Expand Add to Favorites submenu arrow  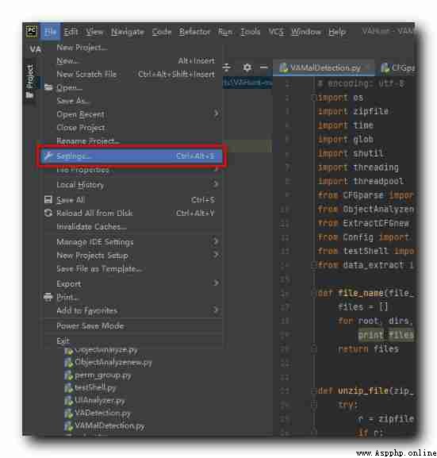coord(216,310)
